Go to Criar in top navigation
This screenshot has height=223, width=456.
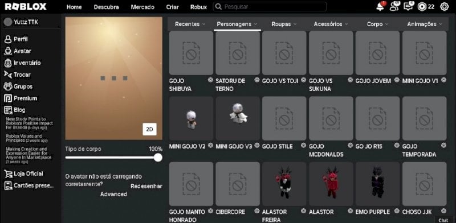point(173,7)
